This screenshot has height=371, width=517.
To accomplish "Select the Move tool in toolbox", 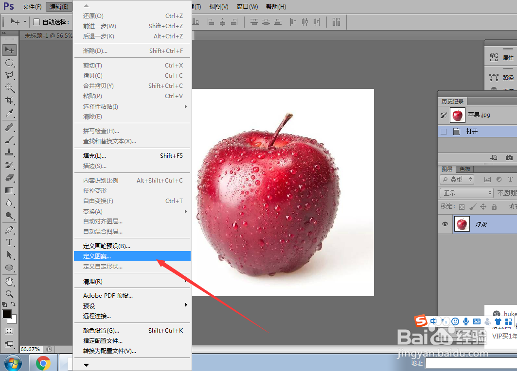I will 9,50.
